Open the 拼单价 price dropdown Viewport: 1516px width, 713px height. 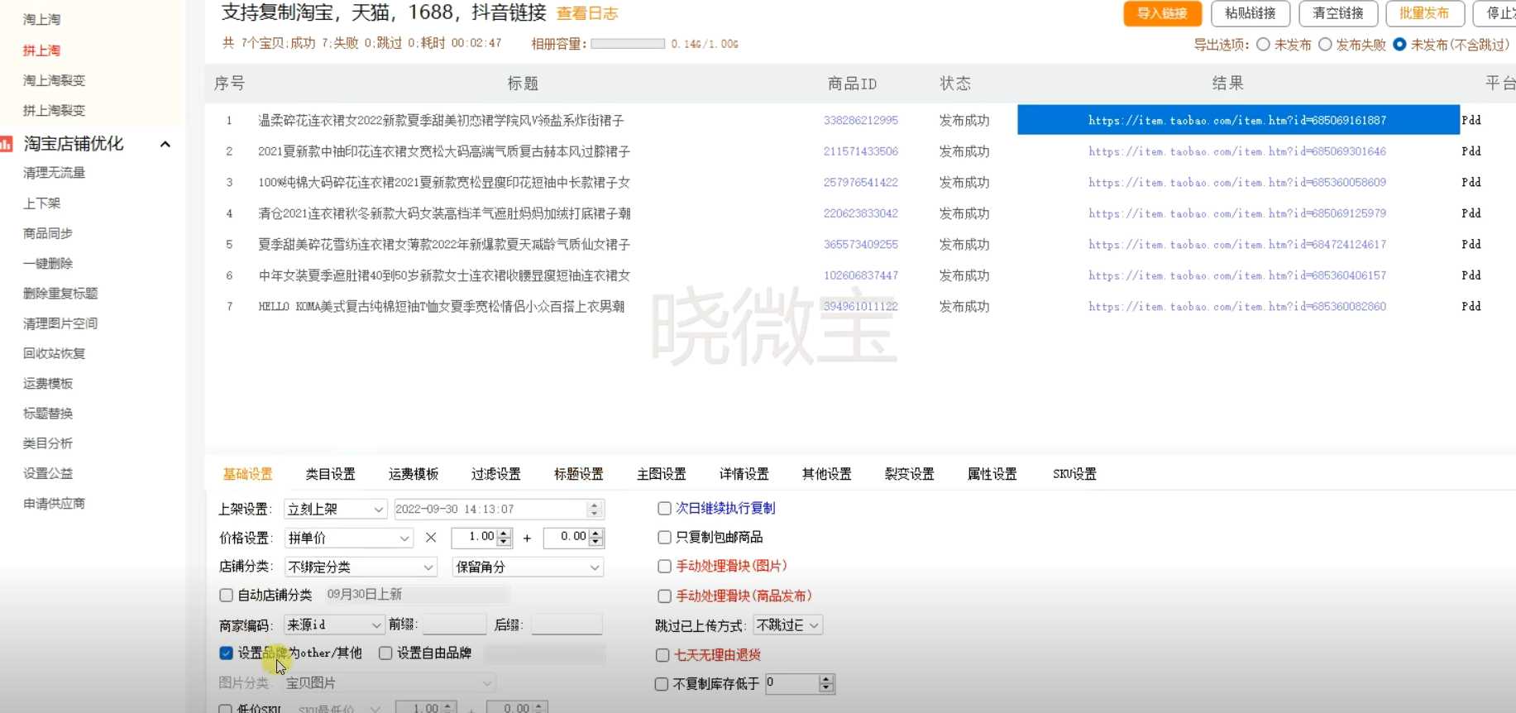348,538
